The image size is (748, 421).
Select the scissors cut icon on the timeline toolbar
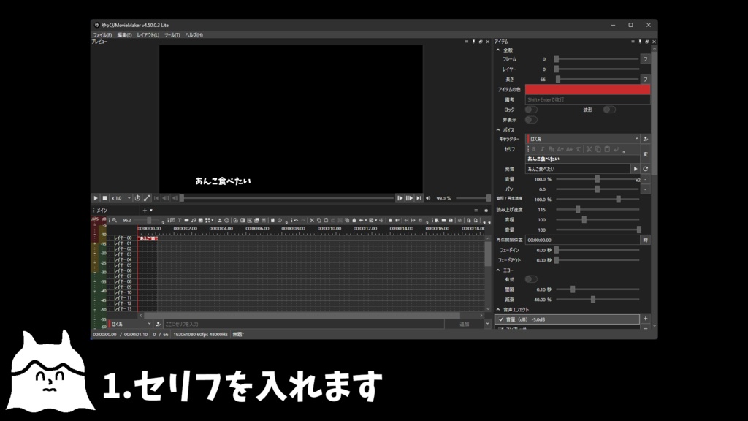312,220
